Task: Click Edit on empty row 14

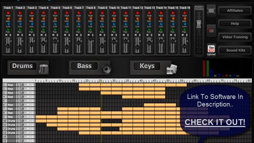Action: click(x=22, y=137)
